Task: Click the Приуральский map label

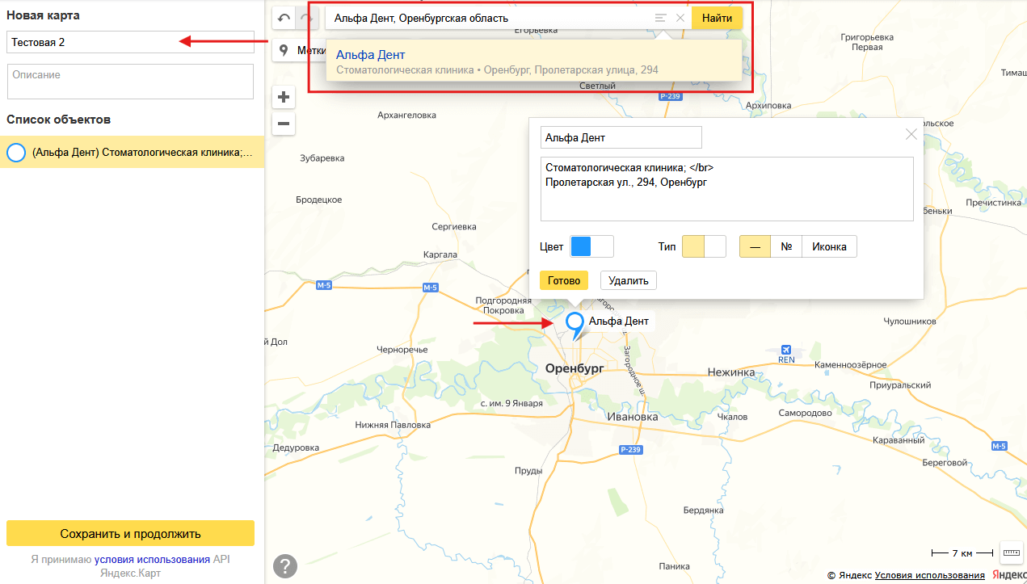Action: coord(902,385)
